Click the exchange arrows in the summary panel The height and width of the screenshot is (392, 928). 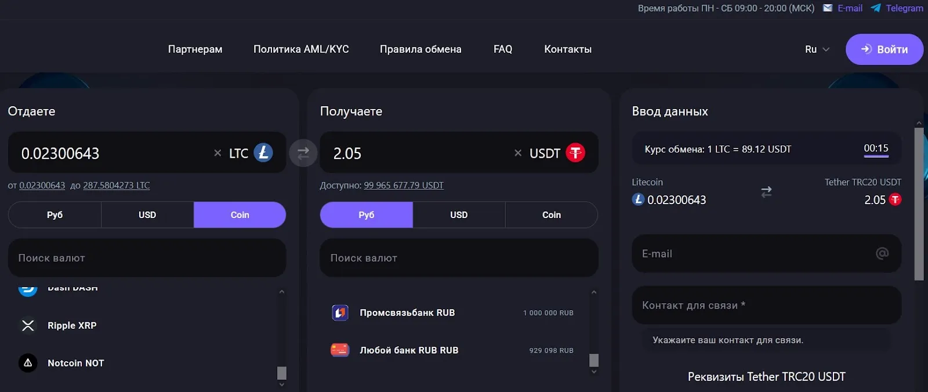tap(766, 192)
